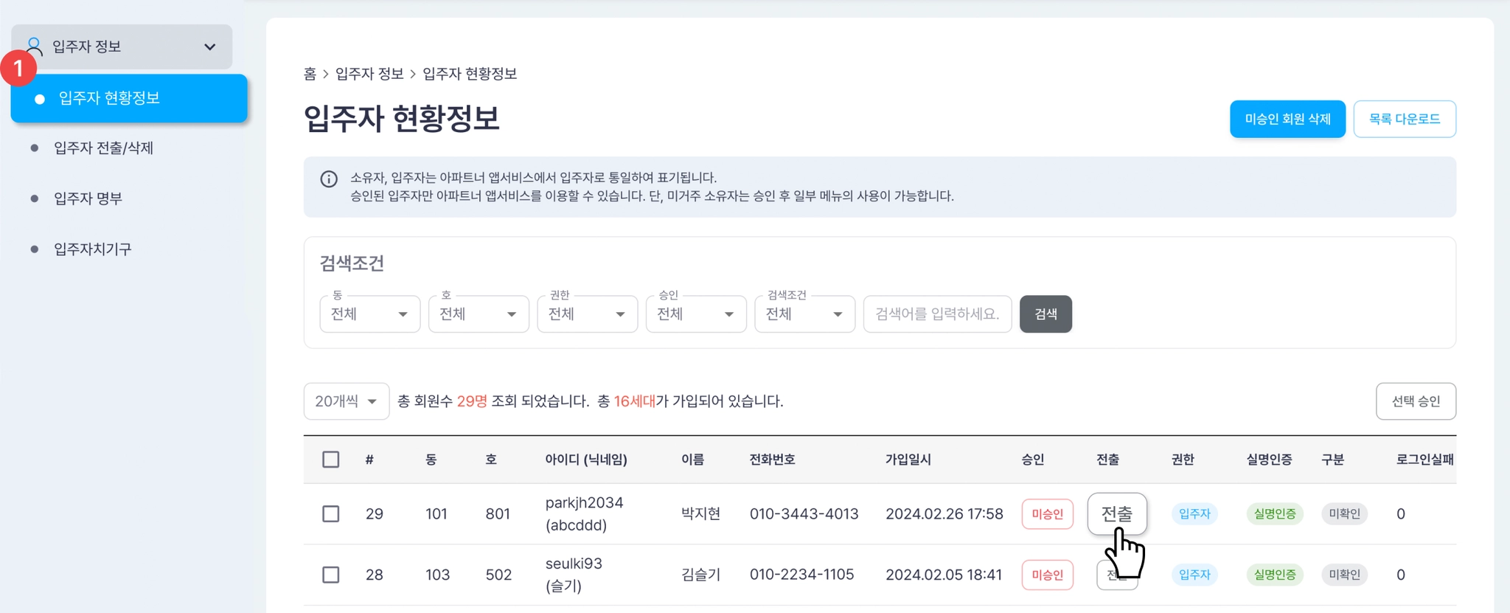Open the 동 filter dropdown
The width and height of the screenshot is (1510, 613).
[x=370, y=314]
